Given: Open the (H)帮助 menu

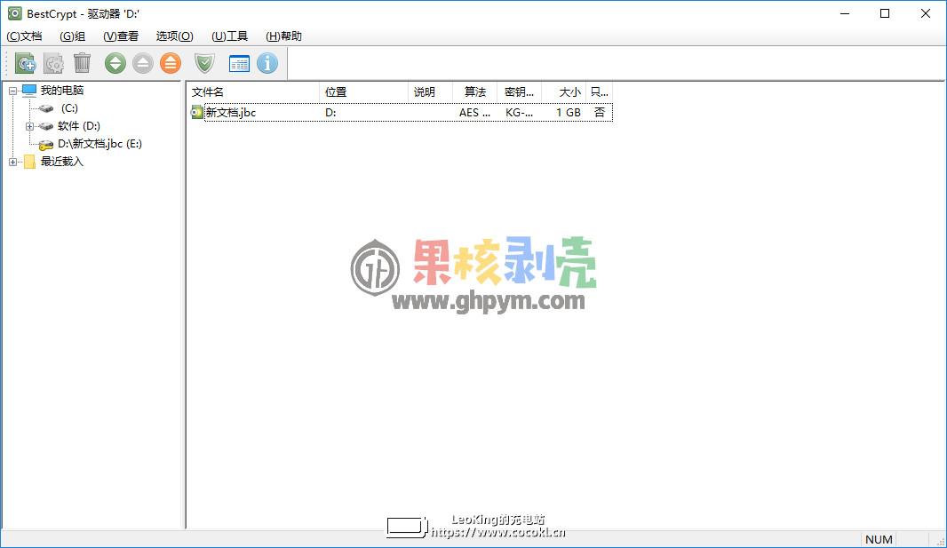Looking at the screenshot, I should [x=284, y=36].
